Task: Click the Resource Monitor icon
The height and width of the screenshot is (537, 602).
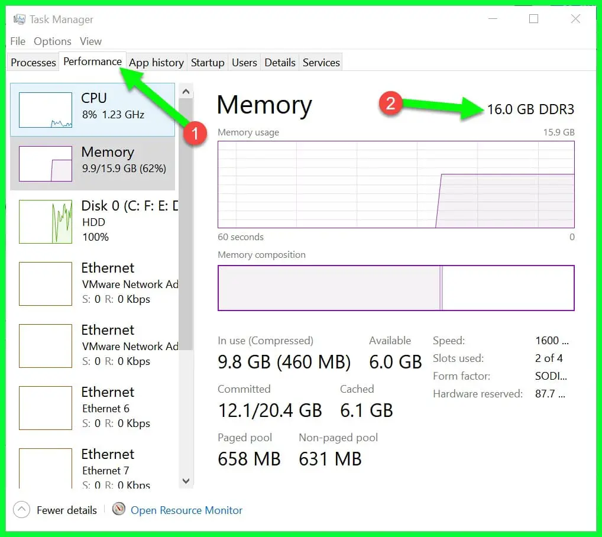Action: coord(119,509)
